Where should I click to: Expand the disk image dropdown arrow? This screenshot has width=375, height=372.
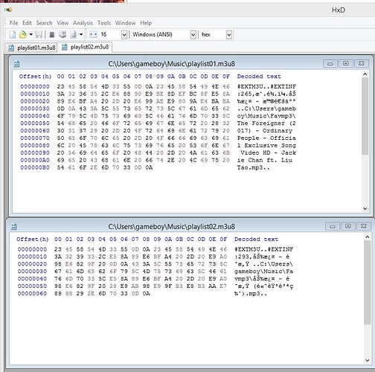tap(81, 34)
